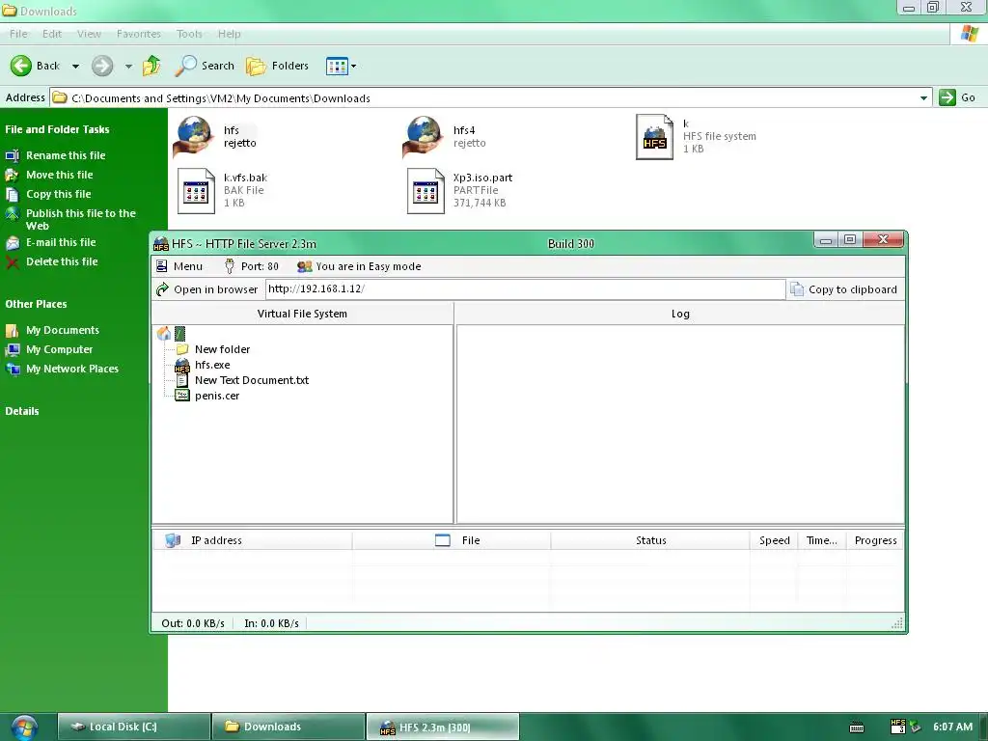Image resolution: width=988 pixels, height=741 pixels.
Task: Open the Edit menu in Downloads
Action: click(x=52, y=34)
